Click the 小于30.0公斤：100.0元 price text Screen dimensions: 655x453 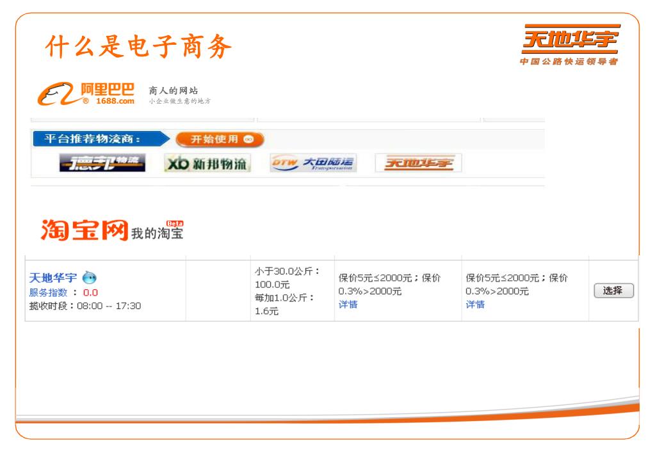[x=287, y=278]
